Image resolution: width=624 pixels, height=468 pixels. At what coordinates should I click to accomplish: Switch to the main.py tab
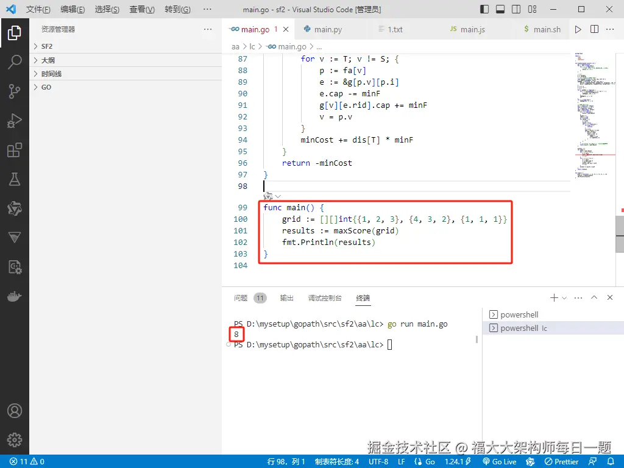(x=328, y=29)
